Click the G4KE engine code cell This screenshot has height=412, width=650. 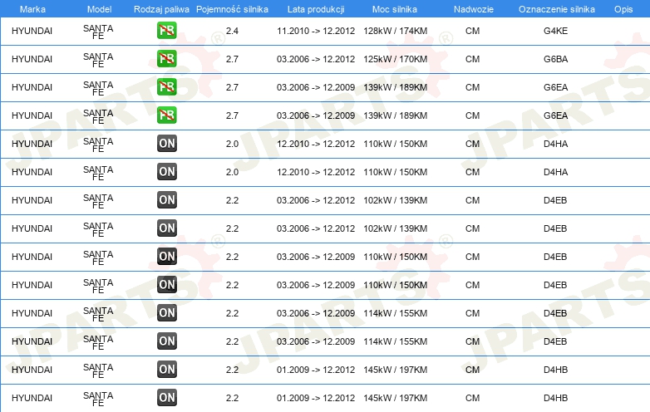pyautogui.click(x=555, y=31)
